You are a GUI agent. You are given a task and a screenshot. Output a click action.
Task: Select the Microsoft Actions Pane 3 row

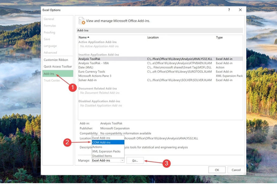click(x=160, y=76)
